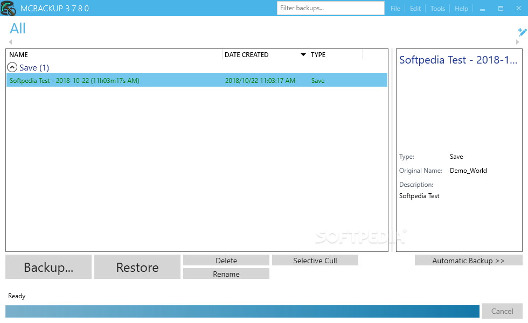Click the Demo_World original name value
528x323 pixels.
pos(468,171)
